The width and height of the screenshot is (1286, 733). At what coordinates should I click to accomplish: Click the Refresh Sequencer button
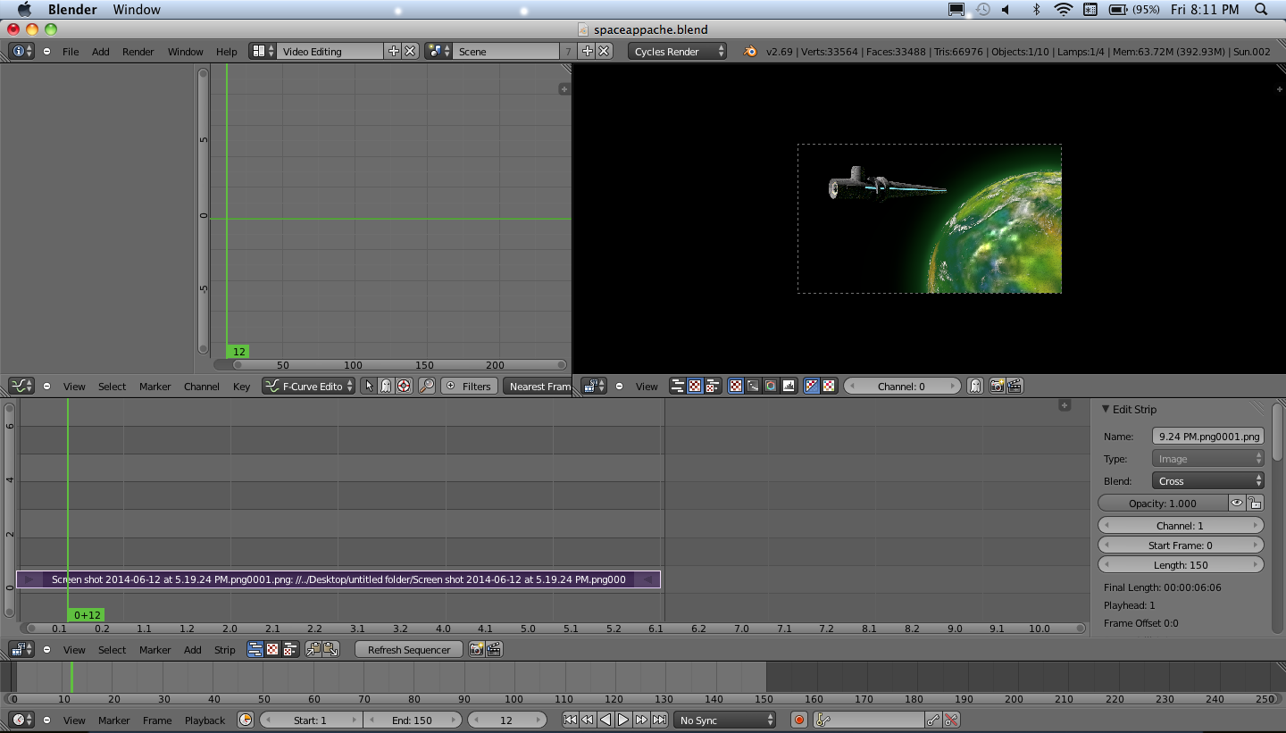pos(409,650)
